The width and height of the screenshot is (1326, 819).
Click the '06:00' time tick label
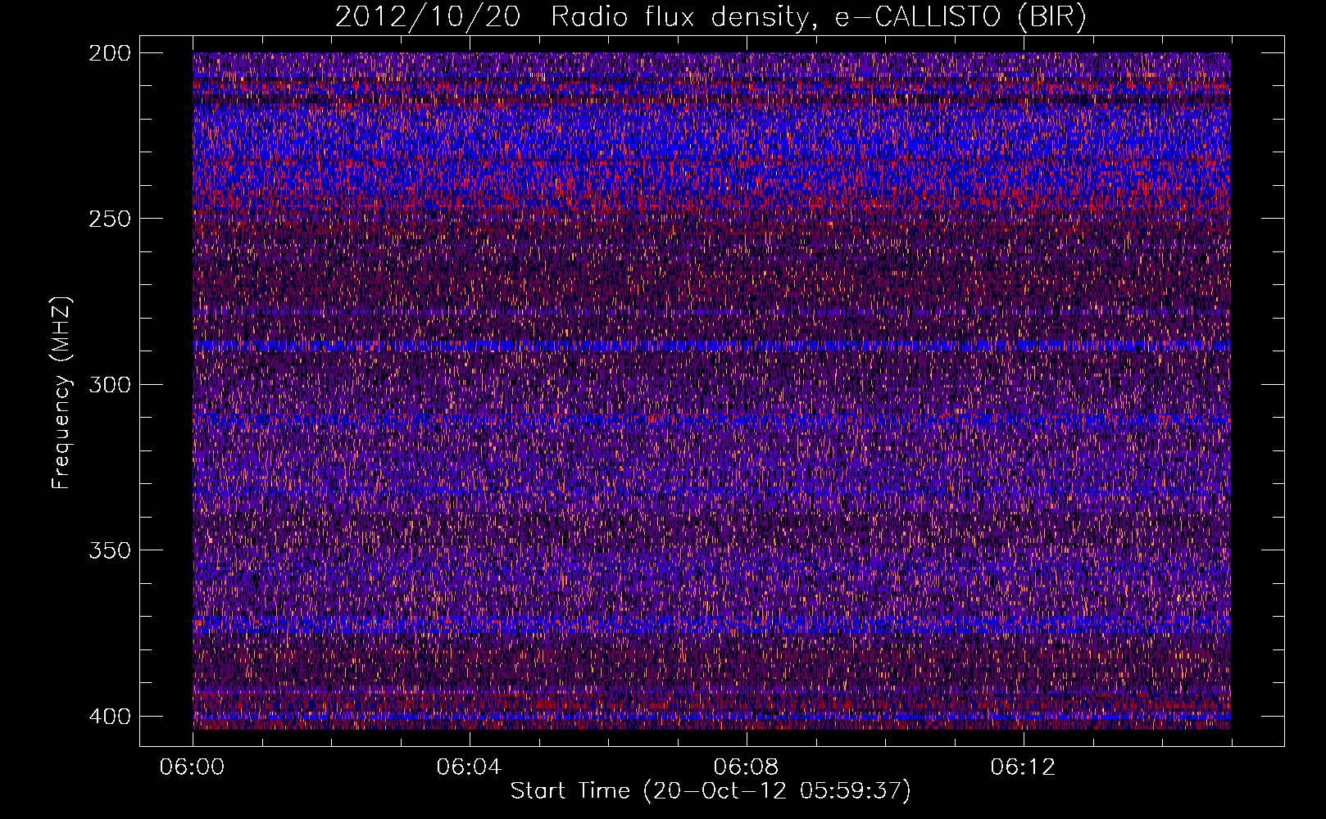point(192,767)
